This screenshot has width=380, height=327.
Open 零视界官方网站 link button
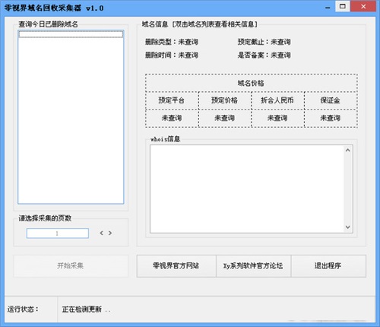(x=176, y=266)
